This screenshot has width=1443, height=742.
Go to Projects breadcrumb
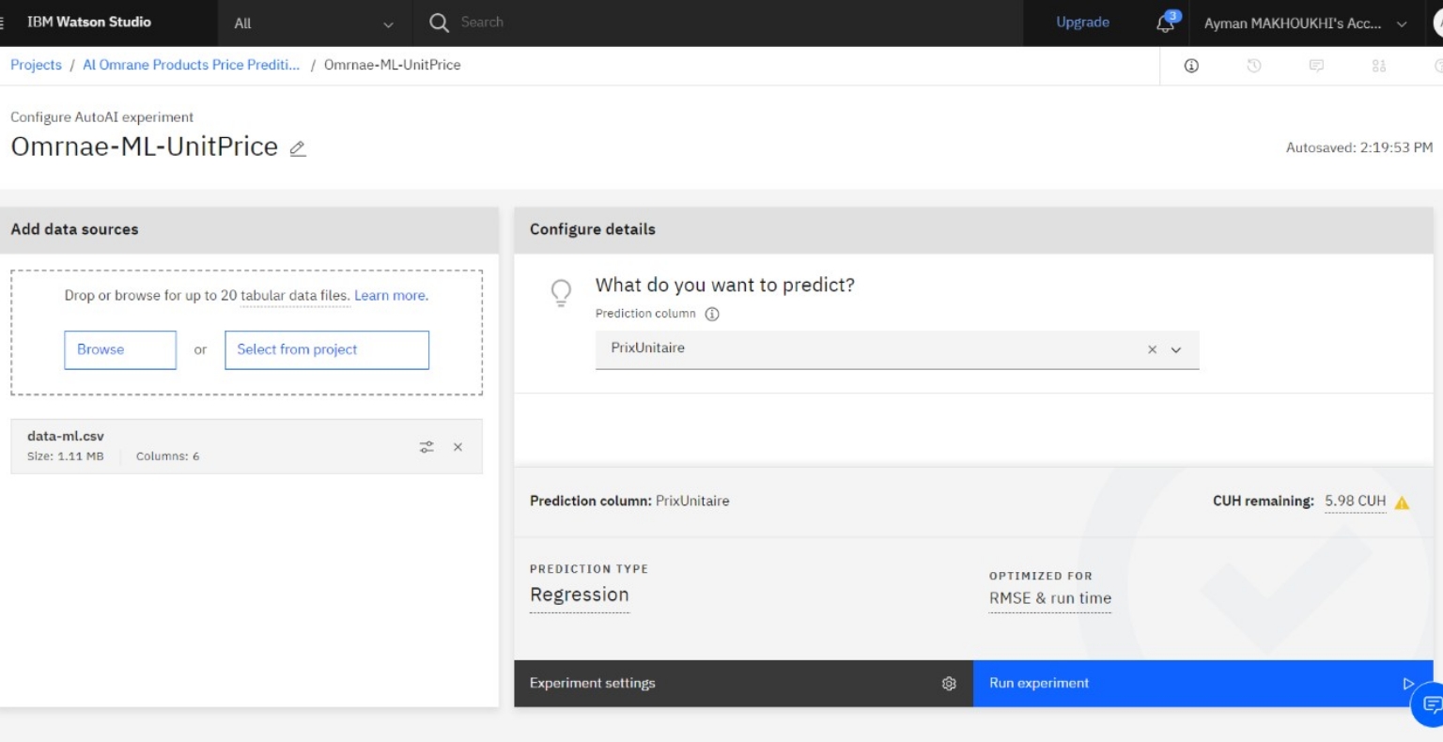[36, 65]
